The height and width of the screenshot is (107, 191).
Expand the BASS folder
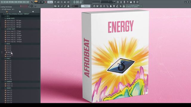coord(8,16)
